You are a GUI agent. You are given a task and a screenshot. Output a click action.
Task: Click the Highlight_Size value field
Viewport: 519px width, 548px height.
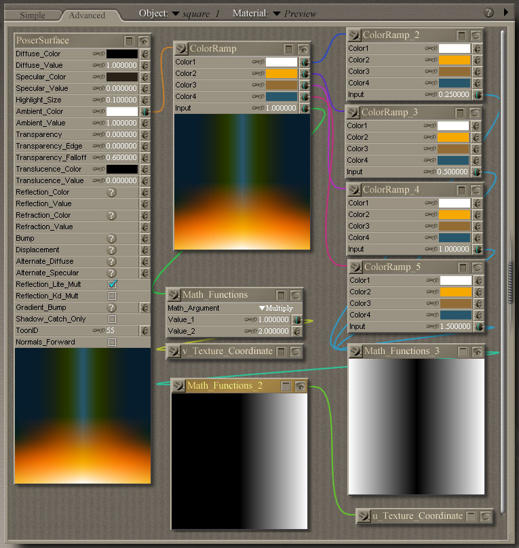point(122,100)
